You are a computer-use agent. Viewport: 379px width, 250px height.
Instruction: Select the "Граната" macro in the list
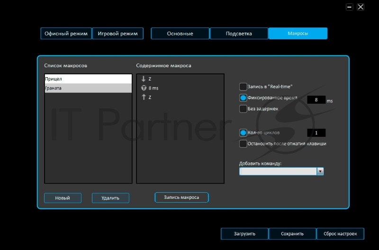[x=88, y=88]
